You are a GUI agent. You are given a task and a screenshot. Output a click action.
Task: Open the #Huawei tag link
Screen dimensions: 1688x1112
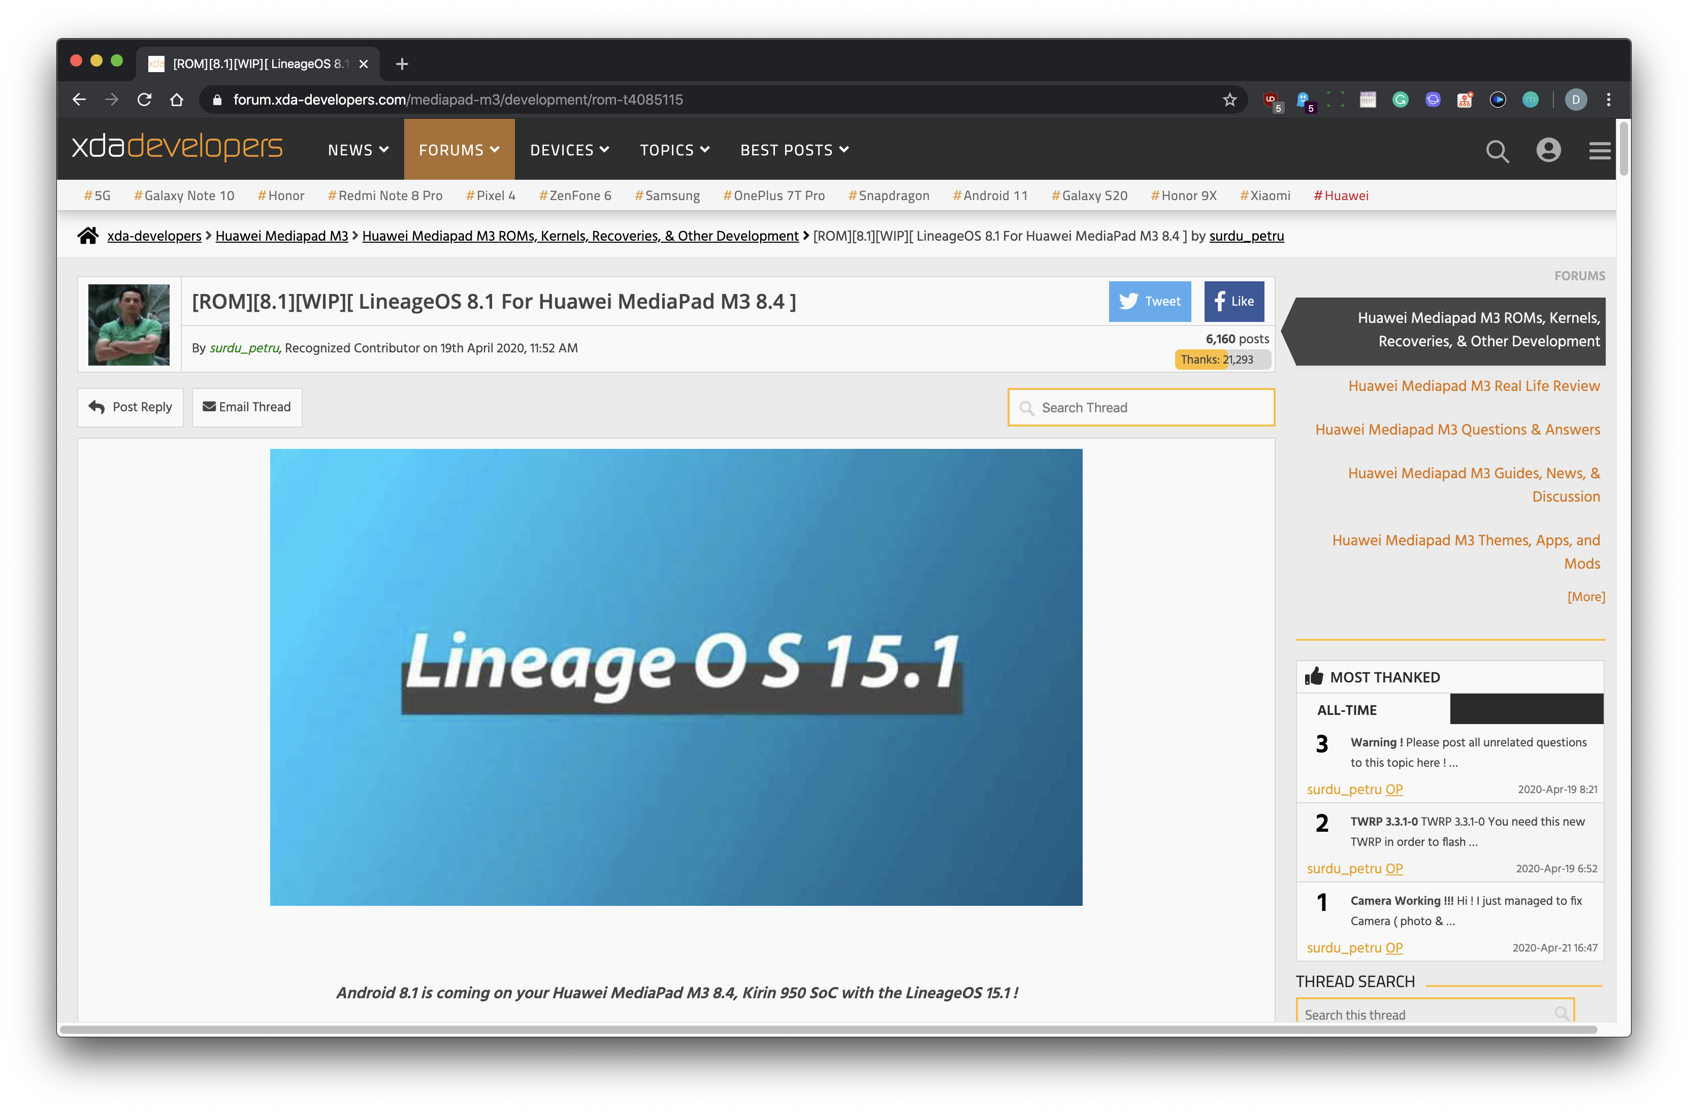coord(1341,195)
